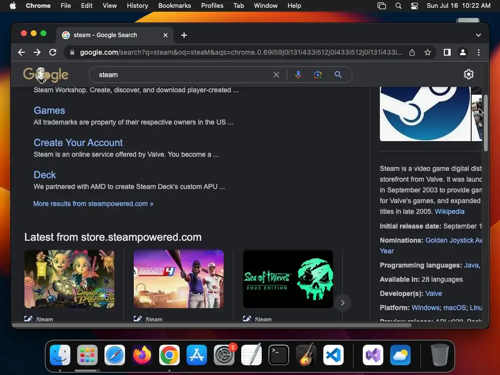Go forward with the browser forward arrow
This screenshot has width=500, height=375.
(37, 52)
